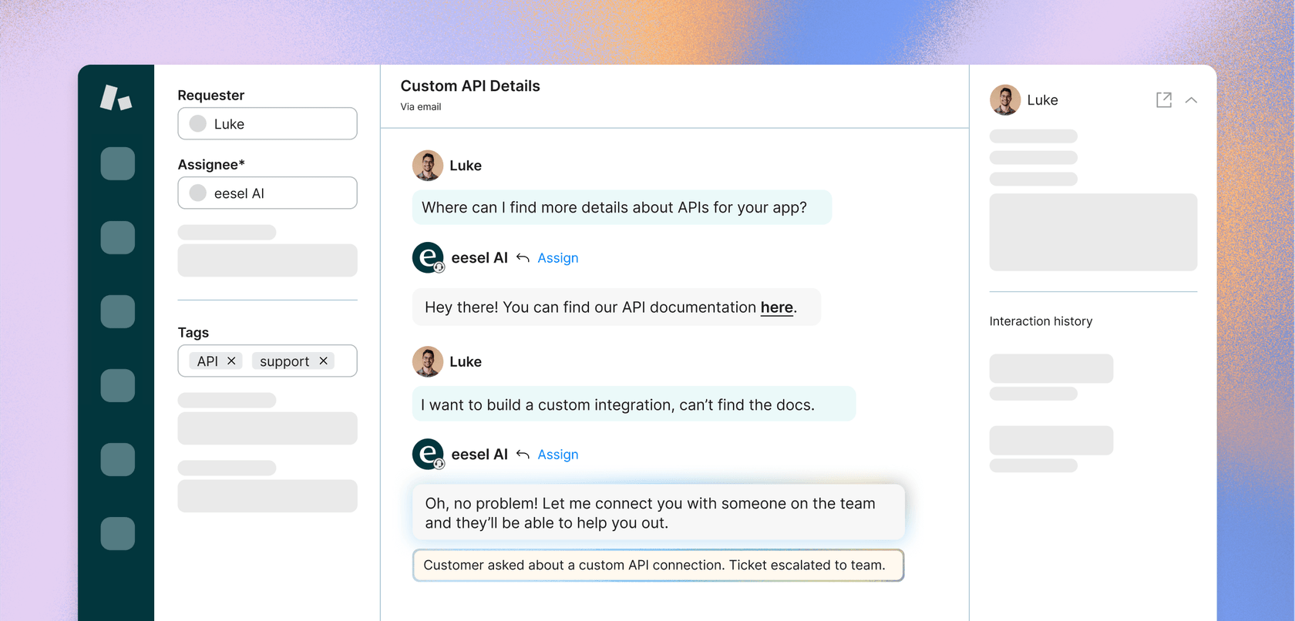Click the first Assign link beside eesel AI
The width and height of the screenshot is (1295, 621).
click(557, 258)
